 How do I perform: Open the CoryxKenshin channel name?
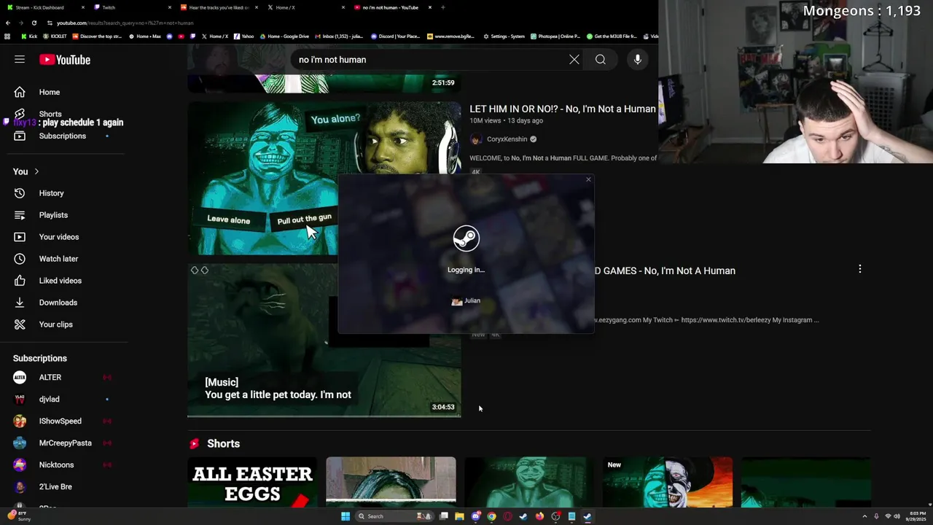[507, 139]
